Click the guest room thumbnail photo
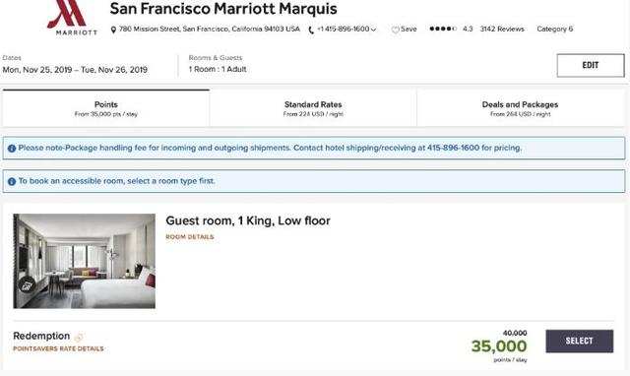The width and height of the screenshot is (630, 376). click(84, 261)
